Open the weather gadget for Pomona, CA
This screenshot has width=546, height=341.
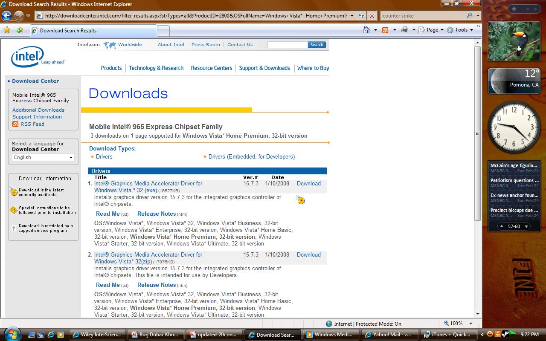[x=514, y=81]
